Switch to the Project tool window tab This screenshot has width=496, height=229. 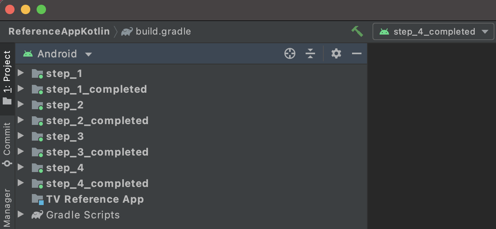click(7, 77)
